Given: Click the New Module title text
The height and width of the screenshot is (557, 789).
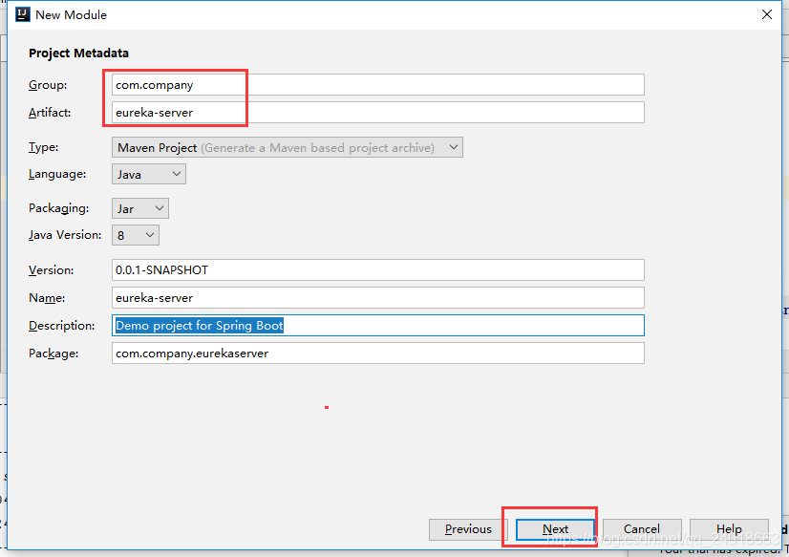Looking at the screenshot, I should point(71,15).
